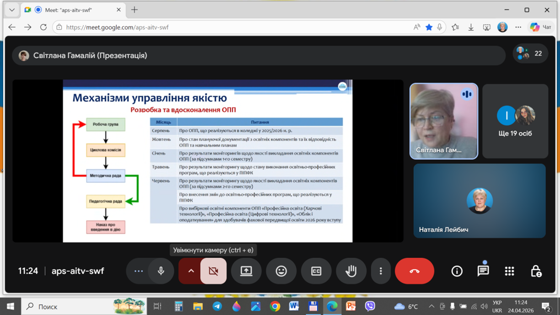Show the participants list with 22 count
The height and width of the screenshot is (315, 560).
(529, 53)
